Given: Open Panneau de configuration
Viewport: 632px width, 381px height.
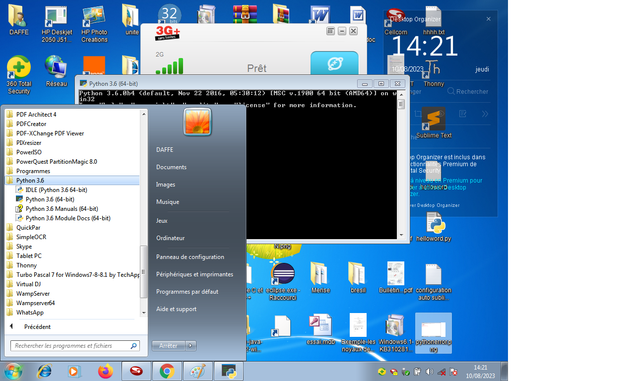Looking at the screenshot, I should point(190,257).
